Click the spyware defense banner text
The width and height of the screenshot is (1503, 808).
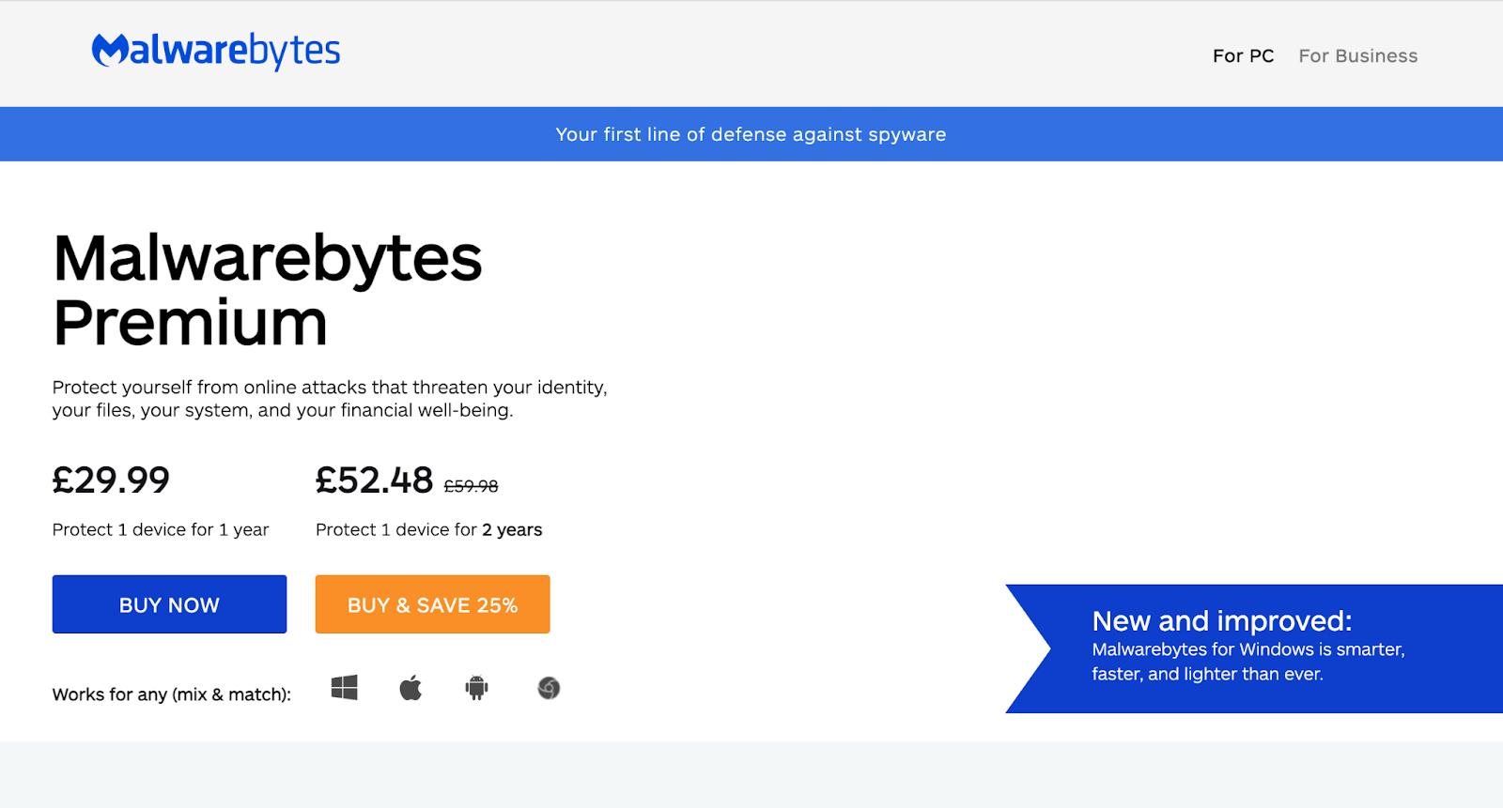[751, 134]
